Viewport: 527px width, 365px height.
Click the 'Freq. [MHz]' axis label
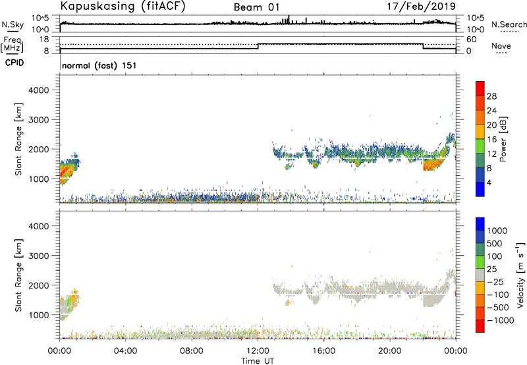[13, 44]
